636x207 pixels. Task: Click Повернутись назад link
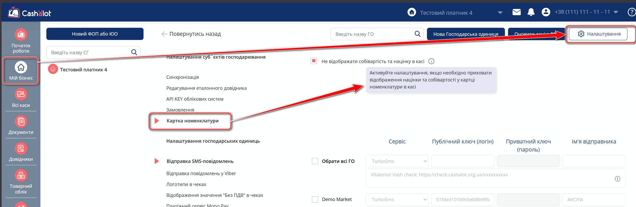(191, 34)
